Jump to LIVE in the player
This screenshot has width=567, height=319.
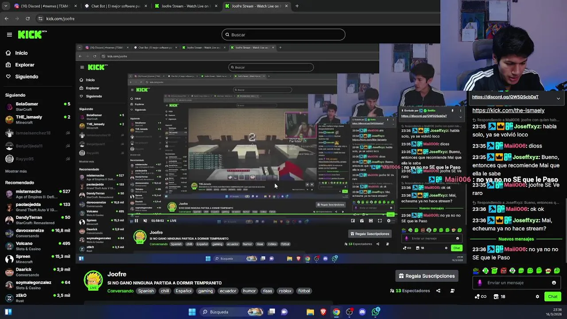tap(171, 221)
